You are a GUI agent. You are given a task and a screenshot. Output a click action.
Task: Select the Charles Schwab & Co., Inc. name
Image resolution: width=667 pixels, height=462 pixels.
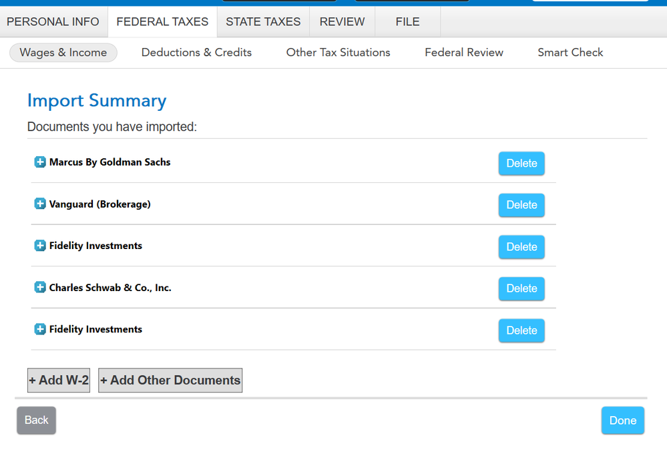(x=110, y=288)
